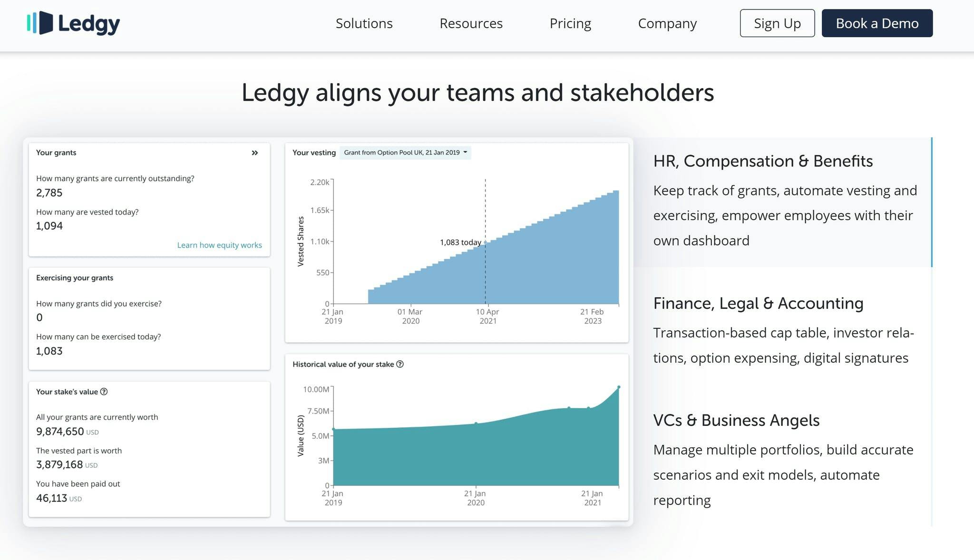Image resolution: width=974 pixels, height=560 pixels.
Task: Expand Your grants with double-chevron icon
Action: click(255, 153)
